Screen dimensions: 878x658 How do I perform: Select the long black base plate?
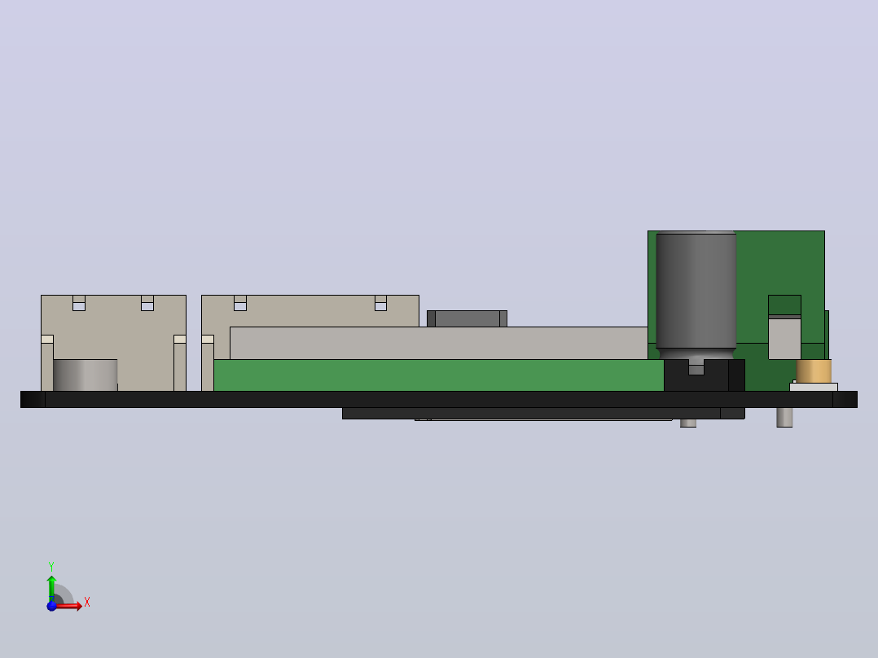point(439,399)
